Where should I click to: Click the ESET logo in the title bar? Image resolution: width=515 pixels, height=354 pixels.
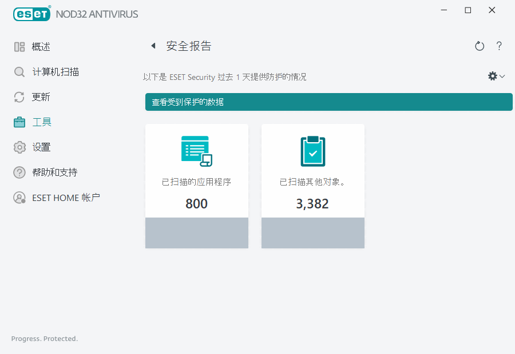31,14
